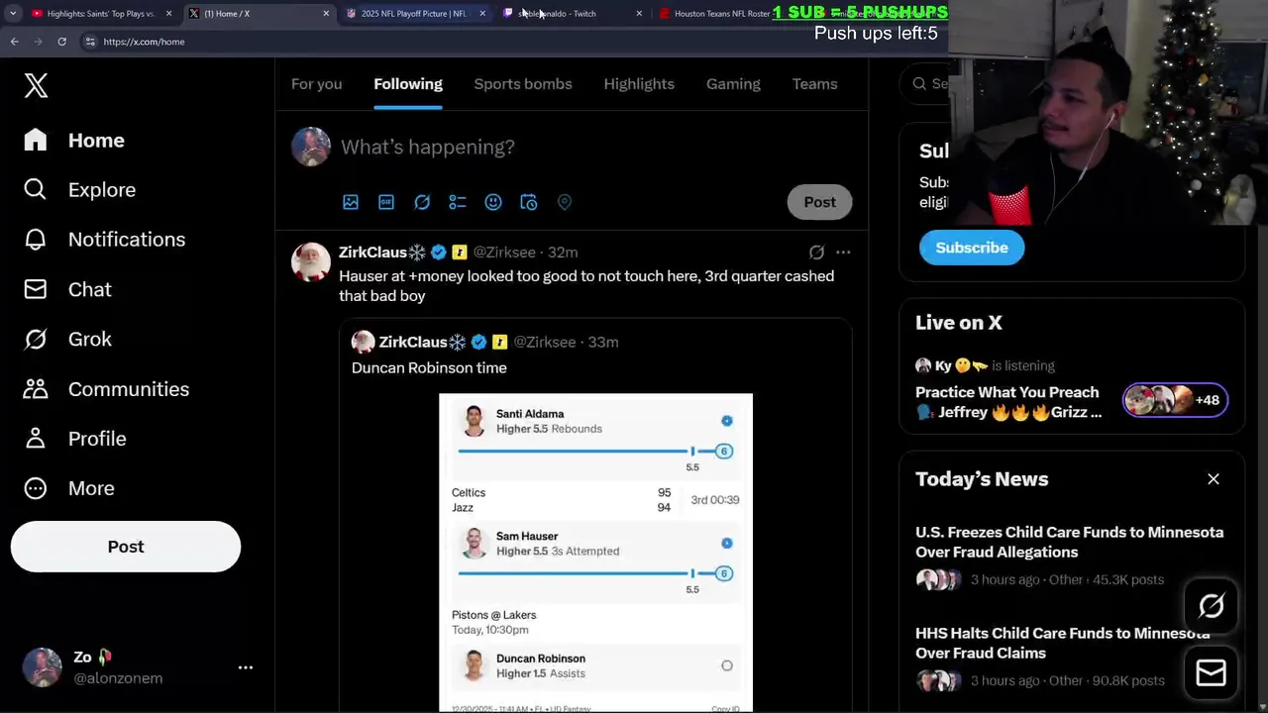The width and height of the screenshot is (1268, 713).
Task: Open ZirkClaus post more menu
Action: (843, 253)
